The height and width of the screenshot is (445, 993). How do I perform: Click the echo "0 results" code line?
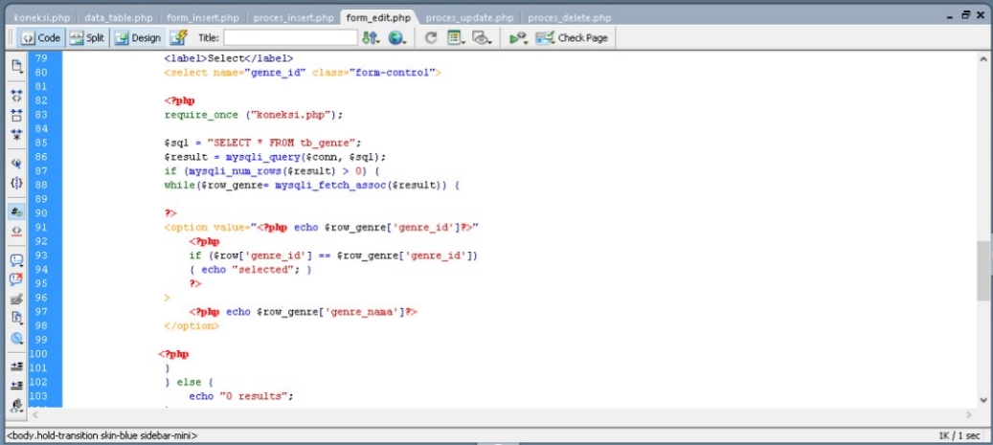click(x=241, y=396)
